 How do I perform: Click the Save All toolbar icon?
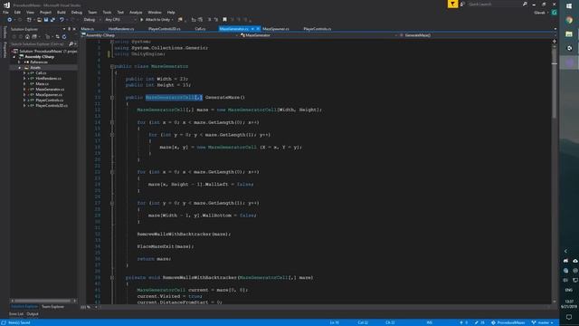[x=52, y=20]
